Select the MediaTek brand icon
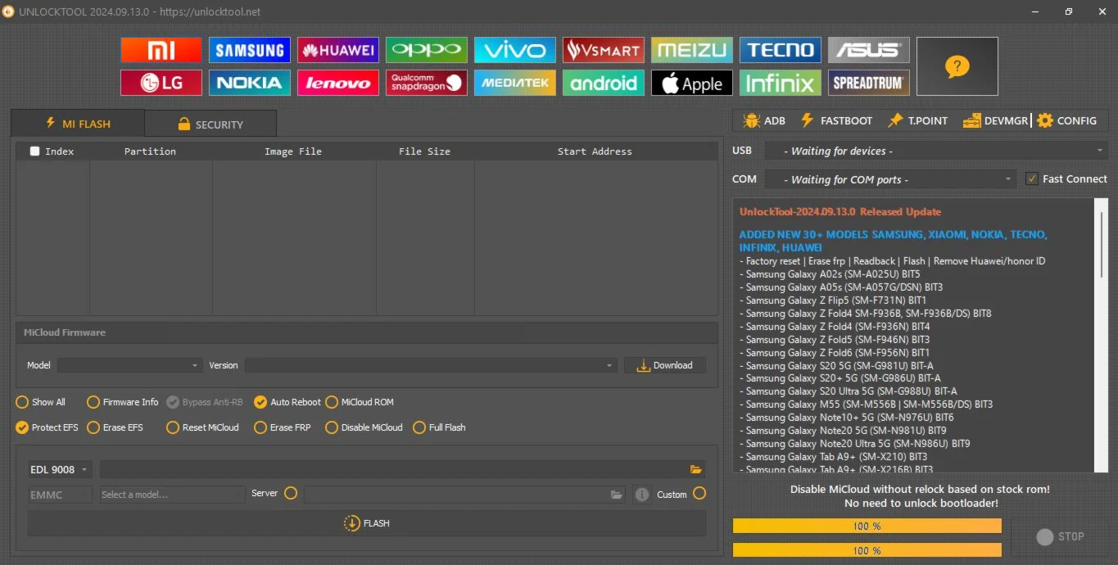The height and width of the screenshot is (565, 1118). coord(514,83)
